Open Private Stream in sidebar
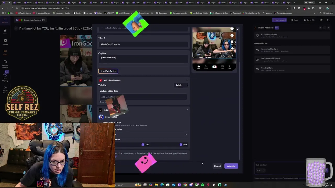 click(5, 90)
